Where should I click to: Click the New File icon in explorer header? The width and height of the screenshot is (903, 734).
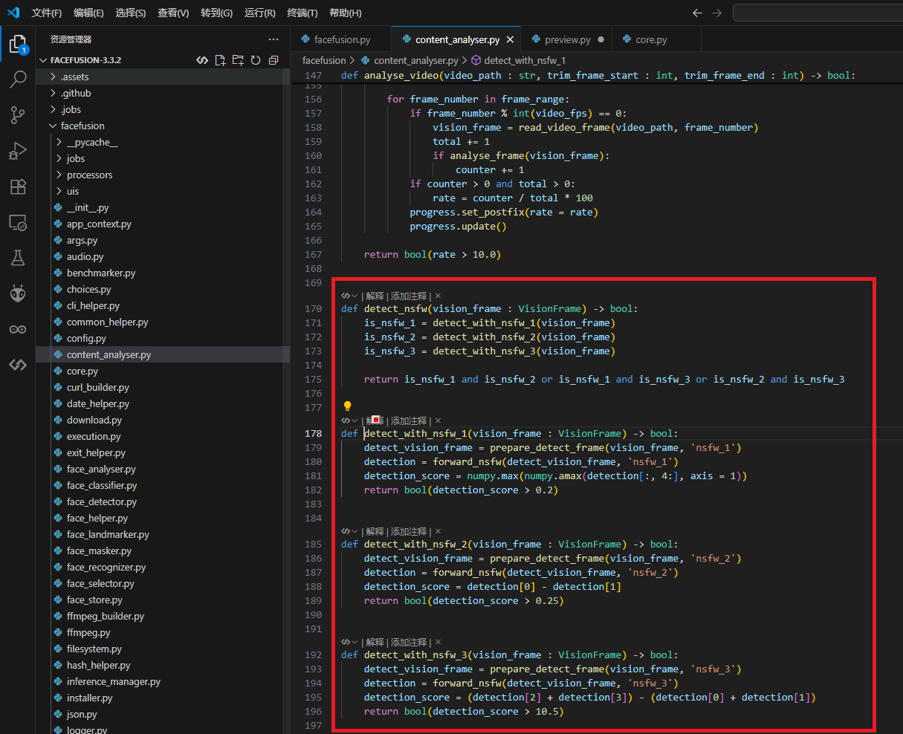tap(220, 60)
